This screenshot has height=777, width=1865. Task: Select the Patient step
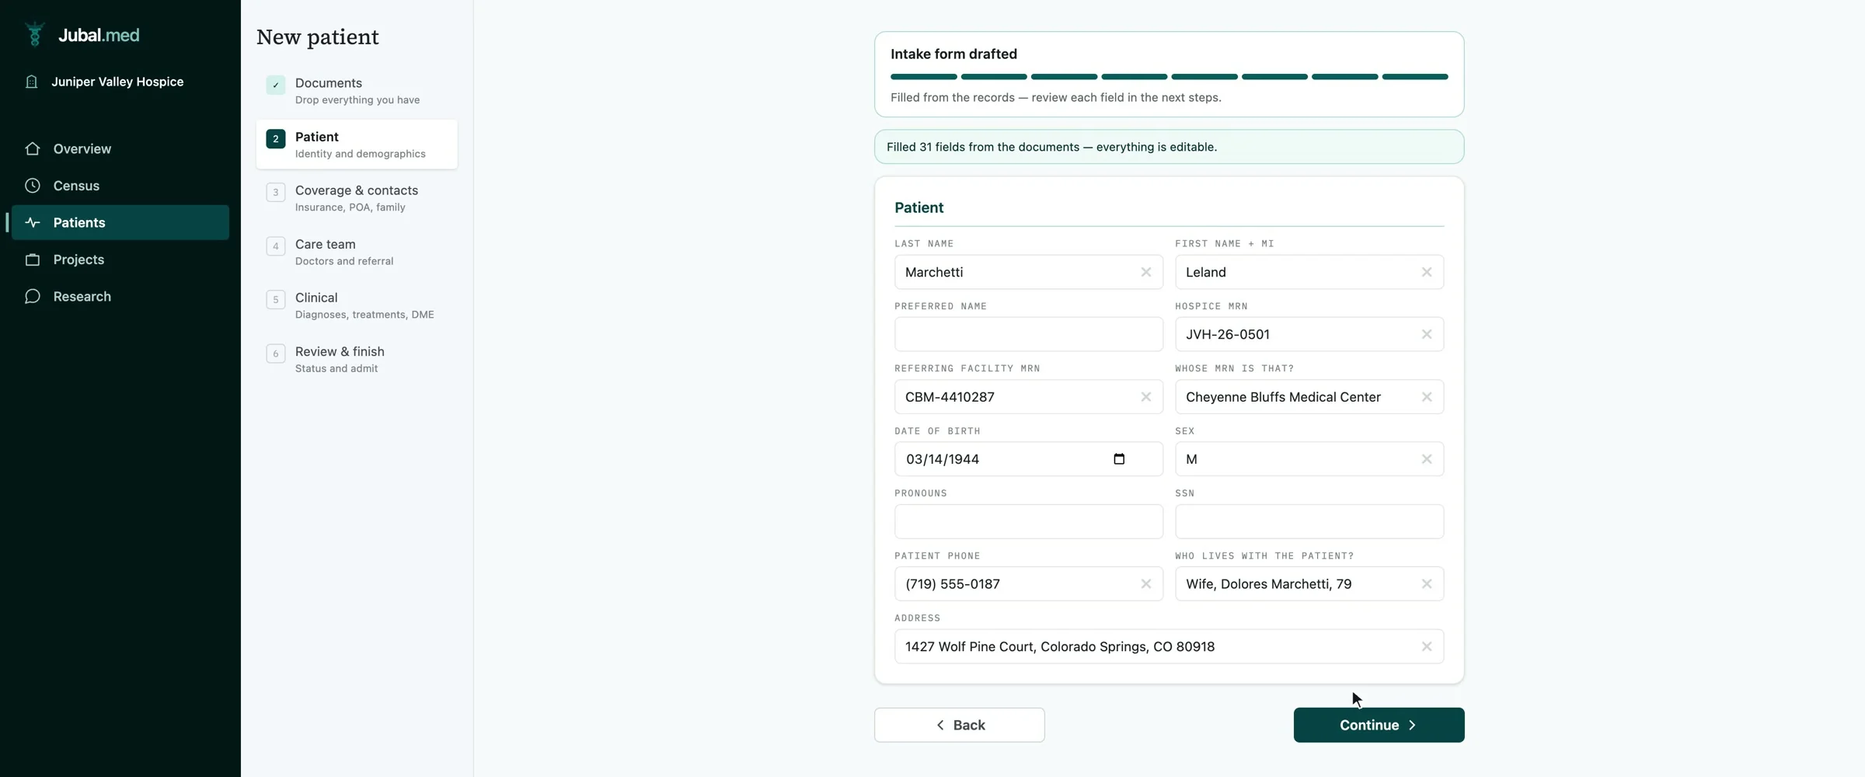357,145
